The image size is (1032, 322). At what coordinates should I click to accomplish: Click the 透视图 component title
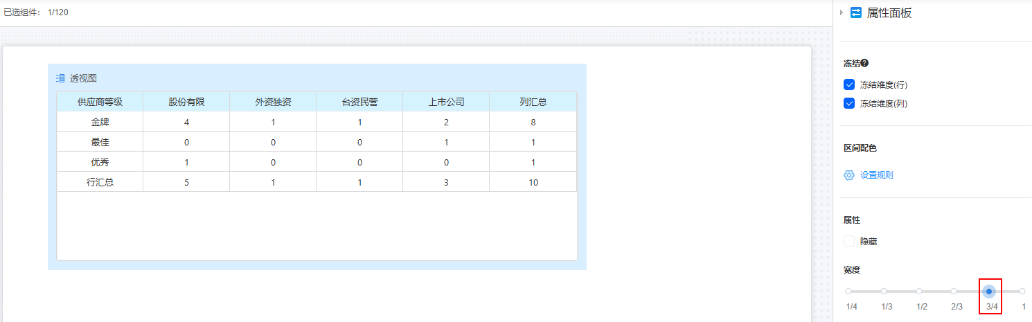coord(83,78)
